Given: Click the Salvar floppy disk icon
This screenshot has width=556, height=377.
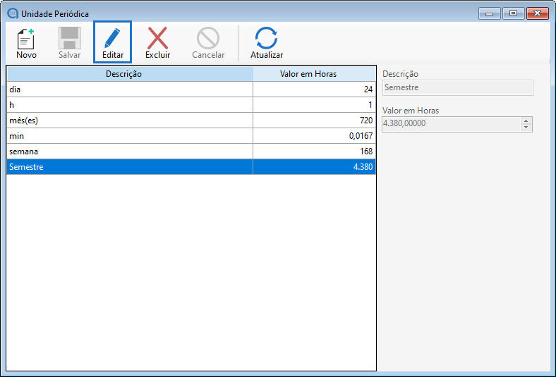Looking at the screenshot, I should [69, 39].
